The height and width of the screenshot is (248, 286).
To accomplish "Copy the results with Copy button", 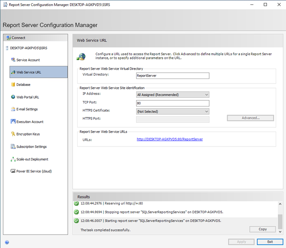I will pyautogui.click(x=262, y=229).
